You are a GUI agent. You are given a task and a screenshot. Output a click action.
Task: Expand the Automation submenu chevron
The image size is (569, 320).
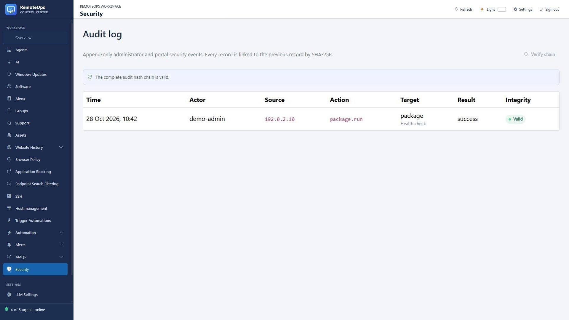click(61, 233)
